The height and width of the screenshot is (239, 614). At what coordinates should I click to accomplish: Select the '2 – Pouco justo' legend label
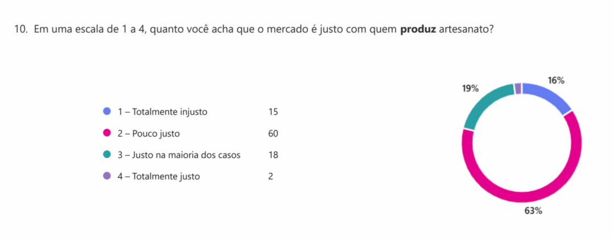pos(148,133)
